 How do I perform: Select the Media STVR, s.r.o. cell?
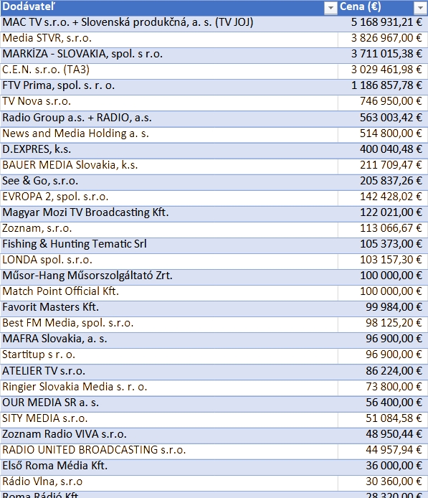[x=169, y=39]
